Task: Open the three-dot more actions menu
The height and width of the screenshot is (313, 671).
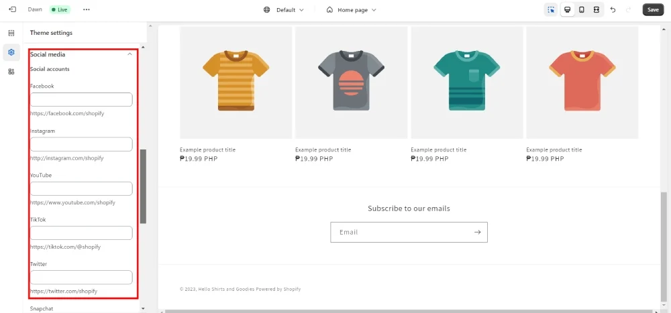Action: pyautogui.click(x=86, y=10)
